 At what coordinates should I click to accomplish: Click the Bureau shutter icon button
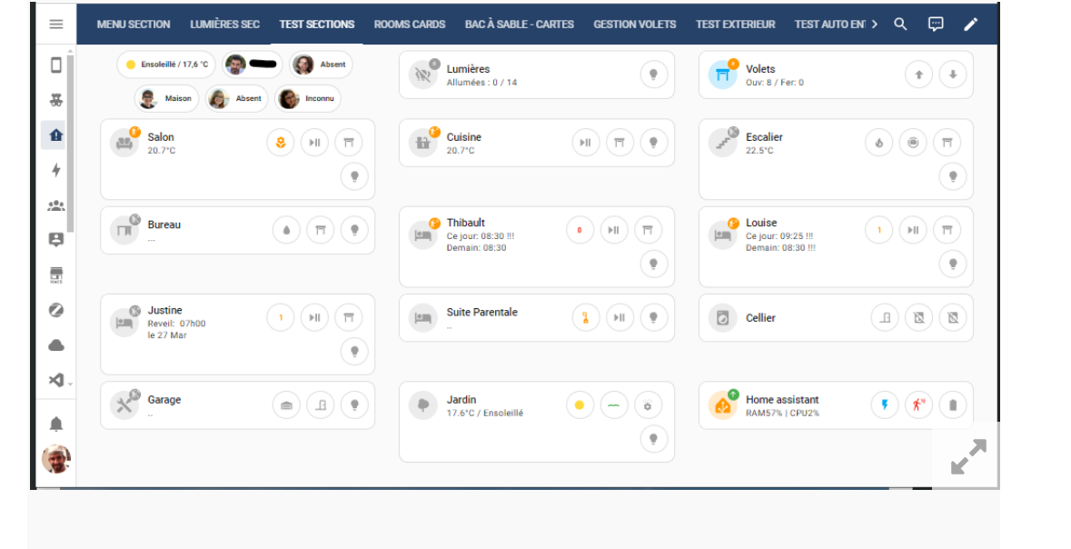[x=321, y=230]
